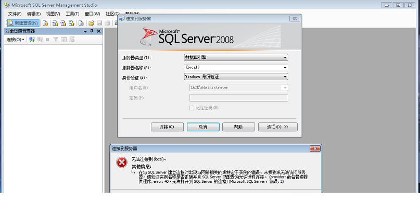Click the red error X icon

tap(122, 162)
